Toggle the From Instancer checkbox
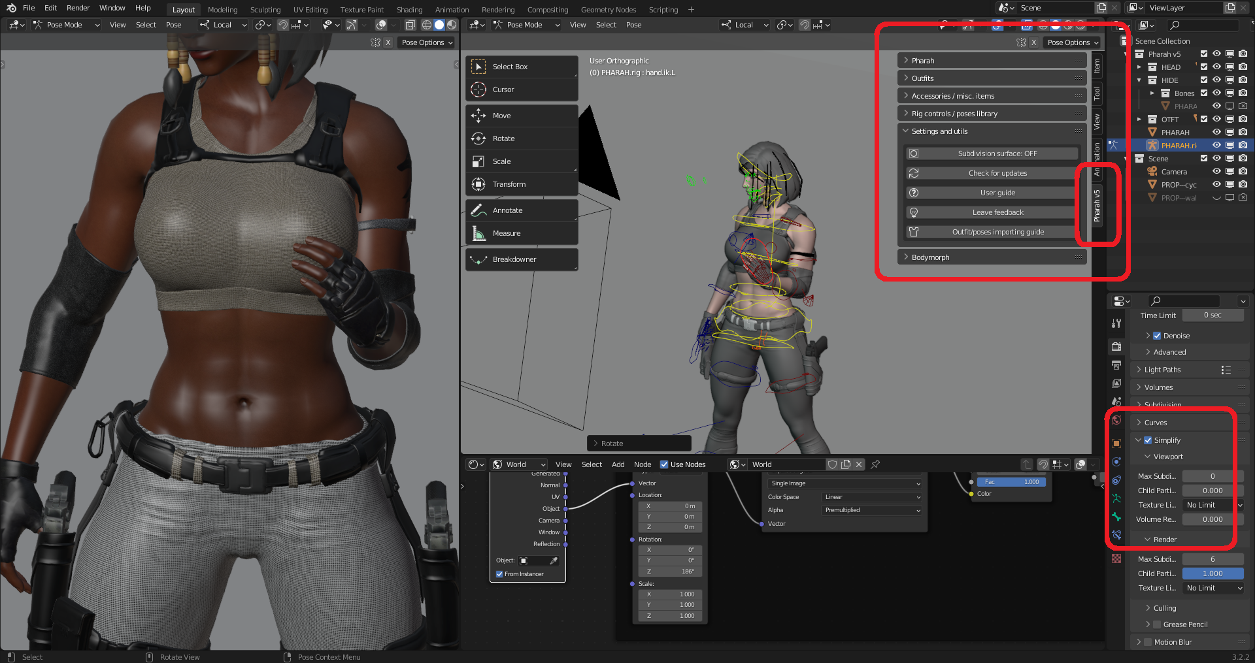1255x663 pixels. [x=499, y=574]
